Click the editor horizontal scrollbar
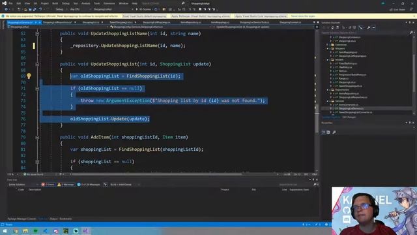417x235 pixels. (x=157, y=174)
